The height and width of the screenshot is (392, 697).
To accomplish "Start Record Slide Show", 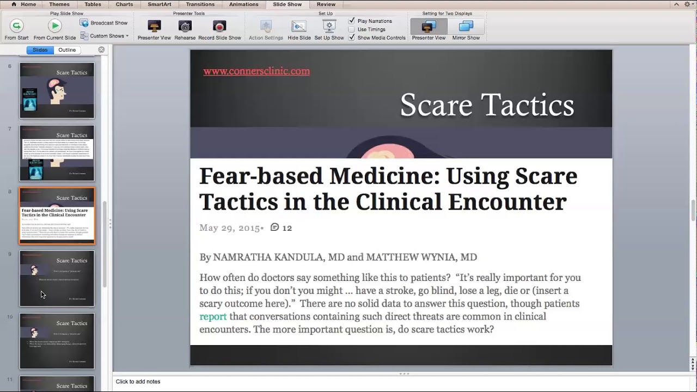I will pos(219,26).
